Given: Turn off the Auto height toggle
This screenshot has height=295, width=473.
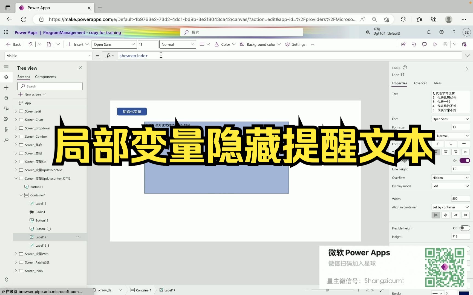Looking at the screenshot, I should click(465, 161).
